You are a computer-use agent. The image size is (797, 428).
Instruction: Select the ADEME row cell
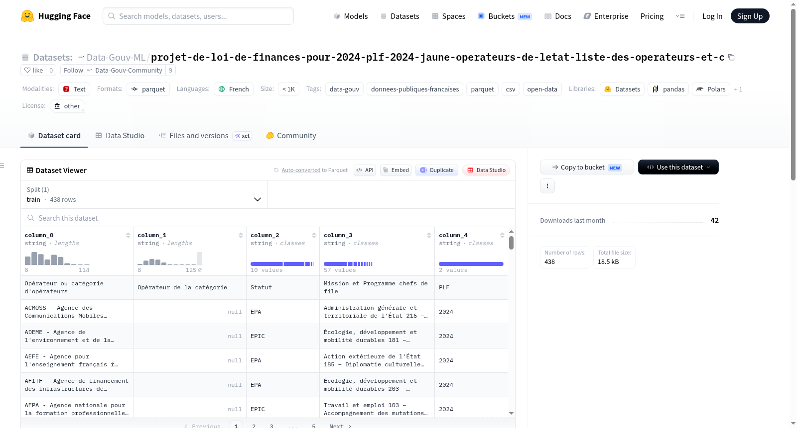point(77,336)
